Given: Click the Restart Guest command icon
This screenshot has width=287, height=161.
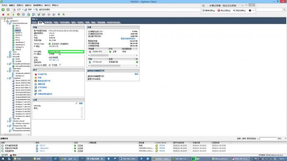Looking at the screenshot, I should (x=36, y=81).
